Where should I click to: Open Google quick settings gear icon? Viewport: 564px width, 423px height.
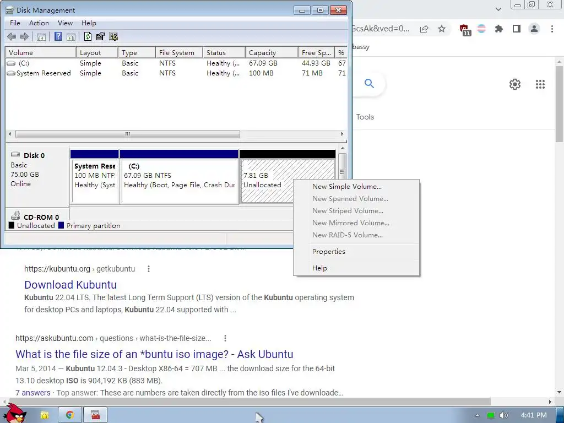click(x=515, y=84)
